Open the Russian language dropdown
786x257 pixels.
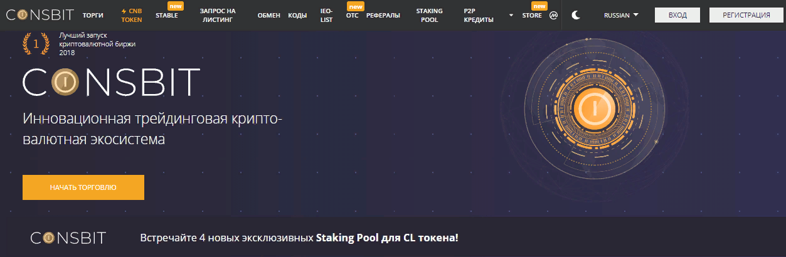pos(621,15)
